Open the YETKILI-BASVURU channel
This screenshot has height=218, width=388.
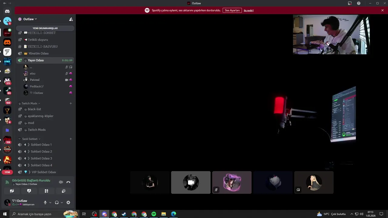click(x=45, y=47)
